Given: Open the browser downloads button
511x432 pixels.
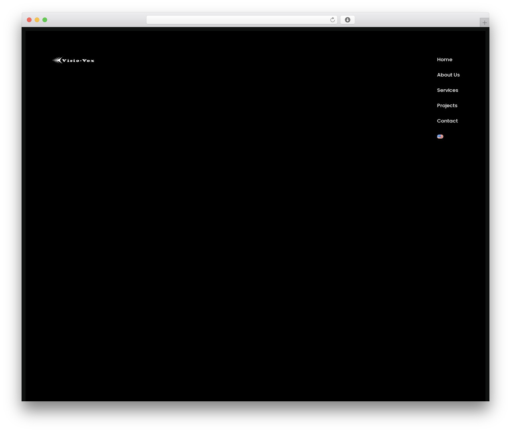Looking at the screenshot, I should tap(347, 20).
